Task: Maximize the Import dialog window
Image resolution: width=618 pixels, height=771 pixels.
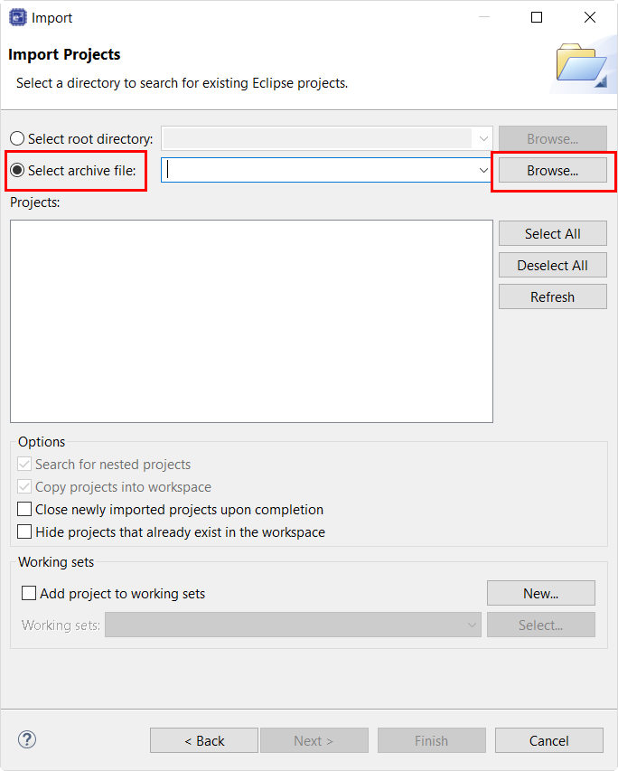Action: [x=537, y=17]
